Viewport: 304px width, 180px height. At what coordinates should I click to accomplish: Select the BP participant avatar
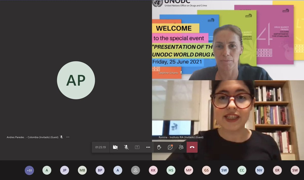(100, 170)
